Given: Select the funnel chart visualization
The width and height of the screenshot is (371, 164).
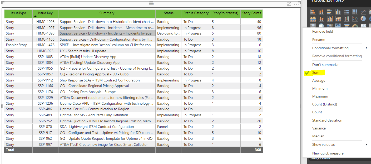Looking at the screenshot, I should [347, 26].
